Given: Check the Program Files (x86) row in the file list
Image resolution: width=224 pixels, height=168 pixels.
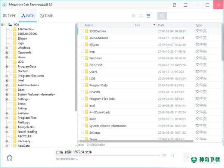Looking at the screenshot, I should click(x=82, y=99).
